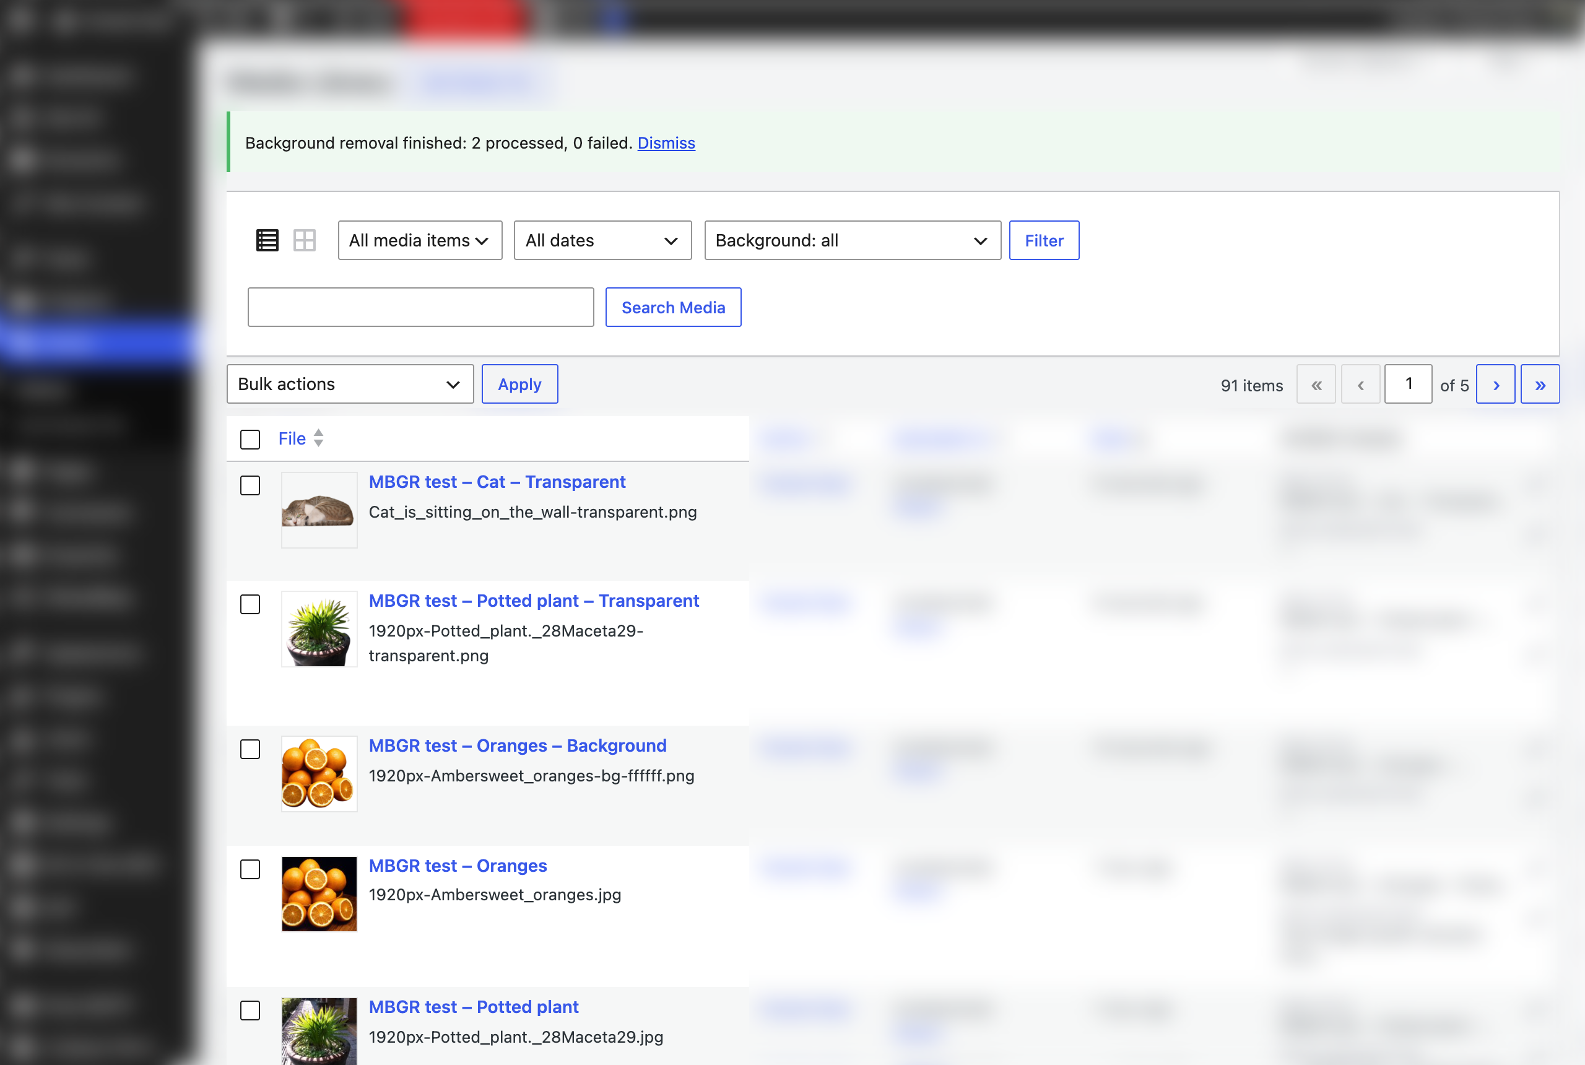The height and width of the screenshot is (1065, 1585).
Task: Click the Filter button
Action: [1044, 240]
